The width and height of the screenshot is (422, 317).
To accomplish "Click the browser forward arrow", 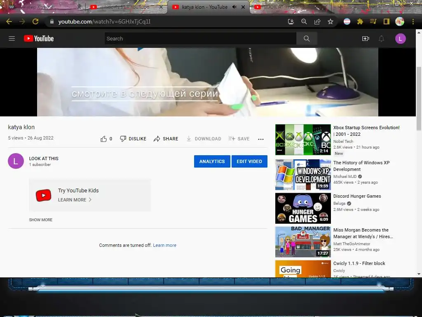I will [22, 21].
